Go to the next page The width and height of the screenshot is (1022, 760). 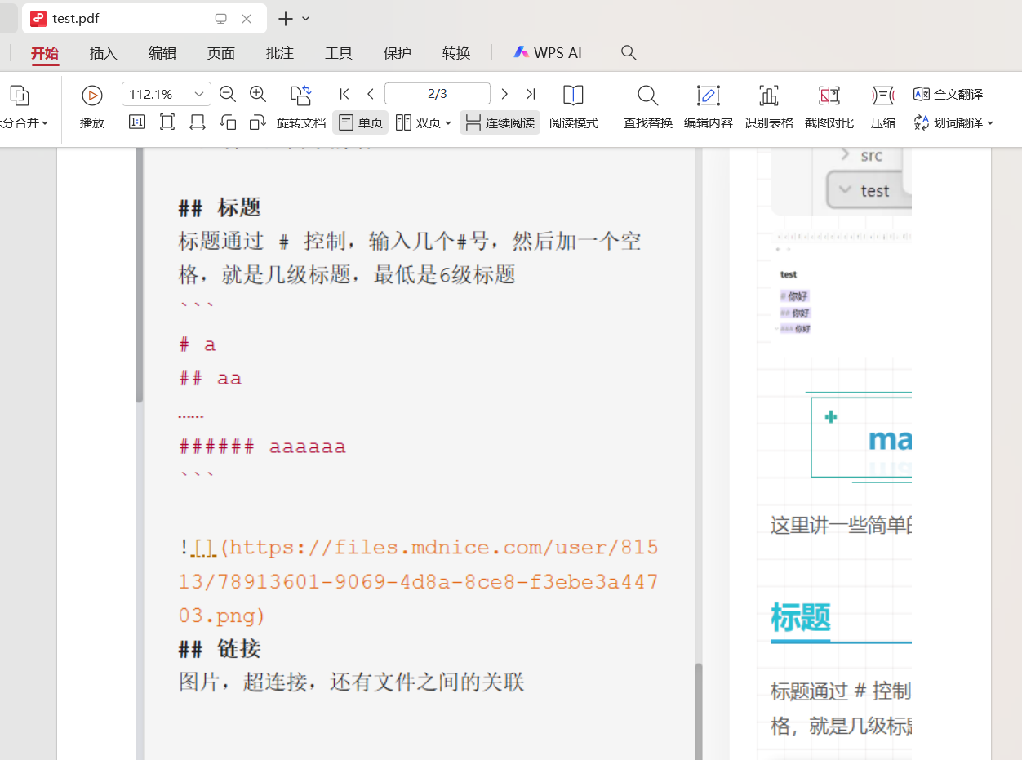pos(504,95)
